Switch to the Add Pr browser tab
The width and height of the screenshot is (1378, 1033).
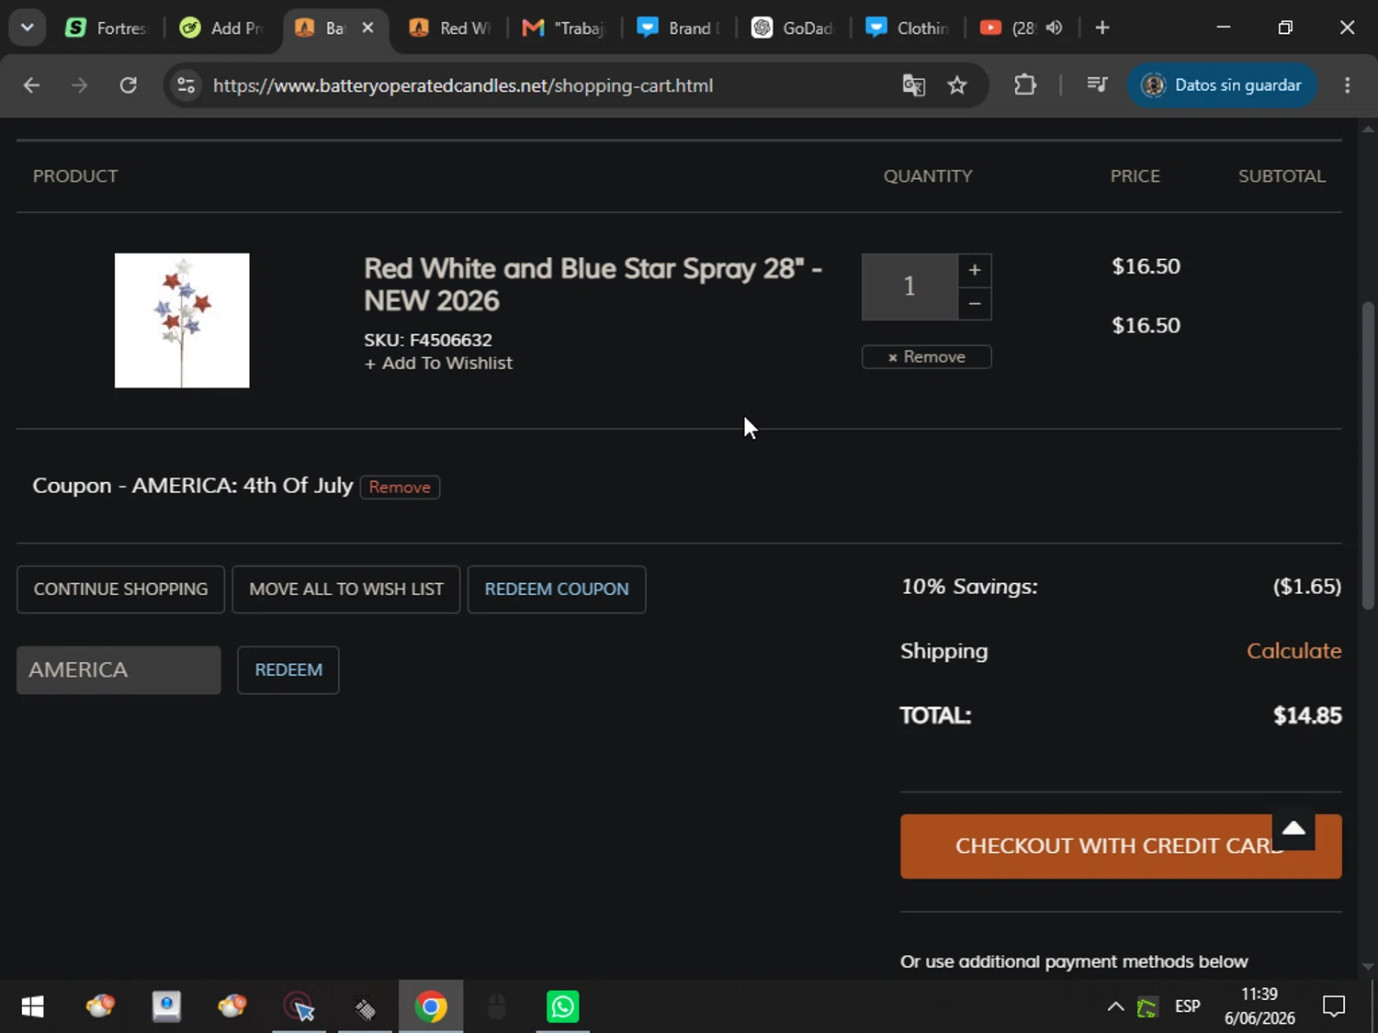coord(221,28)
